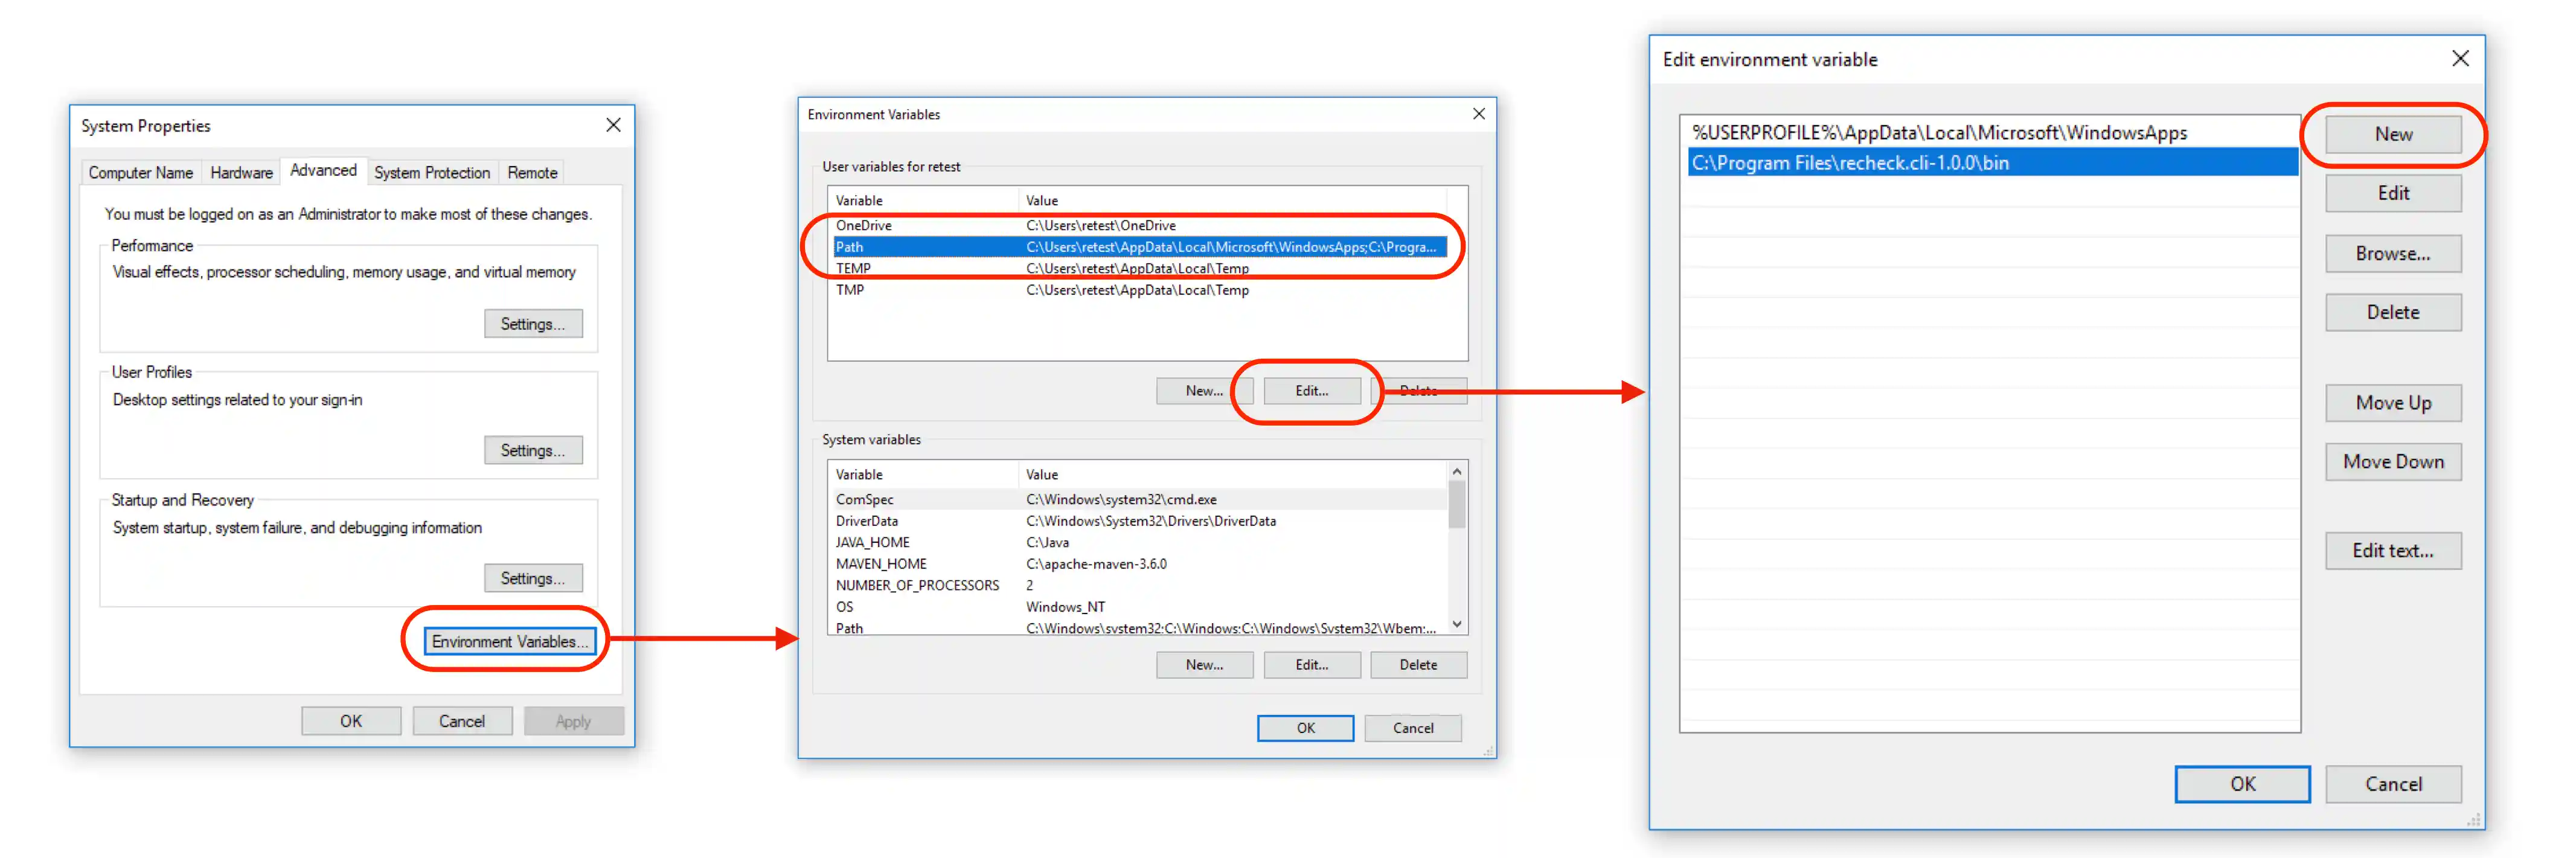Edit the selected Path user variable

pyautogui.click(x=1311, y=390)
